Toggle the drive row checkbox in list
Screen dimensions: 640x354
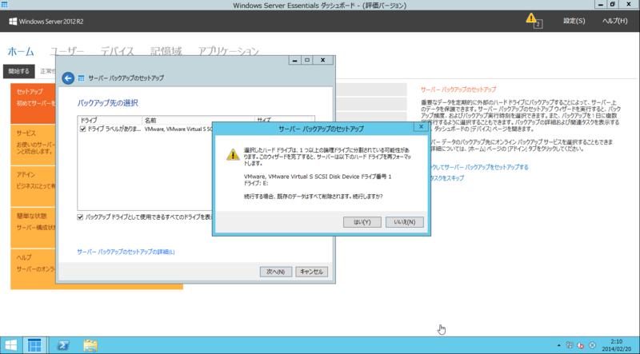pyautogui.click(x=83, y=129)
